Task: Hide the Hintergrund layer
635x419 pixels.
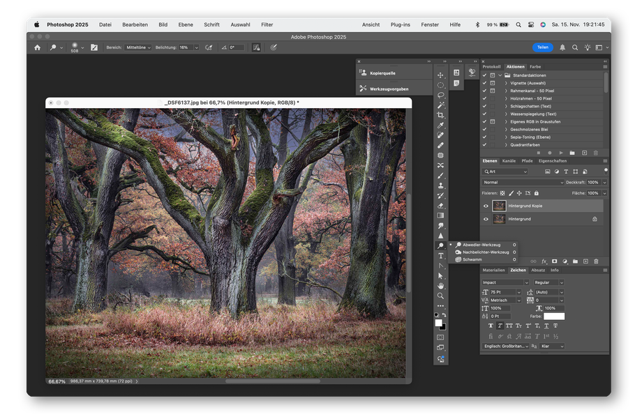Action: pos(486,219)
